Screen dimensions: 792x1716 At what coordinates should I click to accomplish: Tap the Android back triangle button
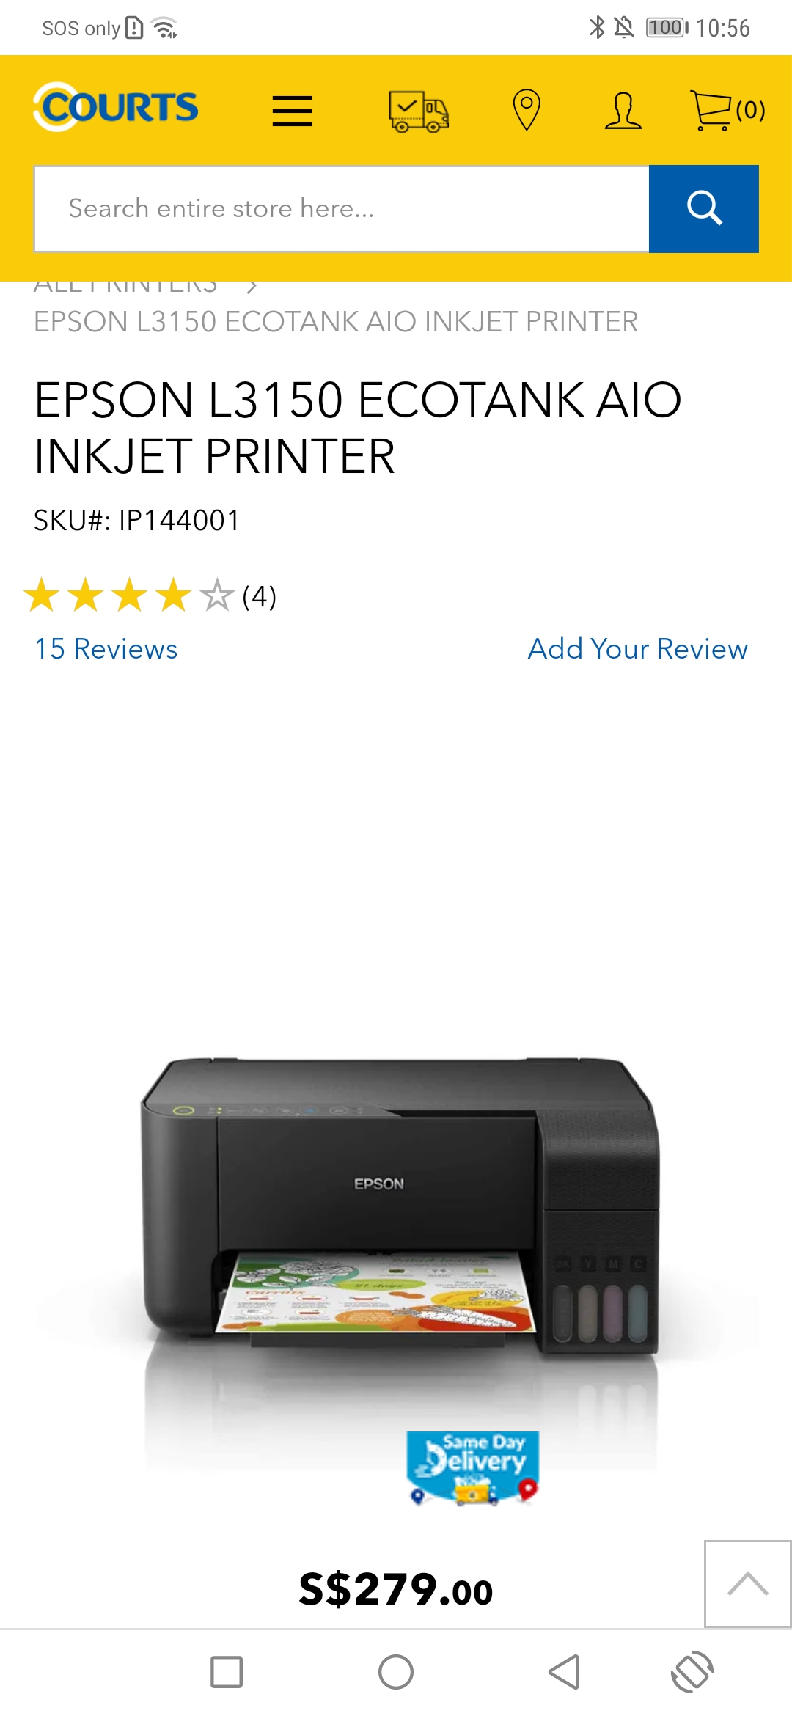click(565, 1672)
